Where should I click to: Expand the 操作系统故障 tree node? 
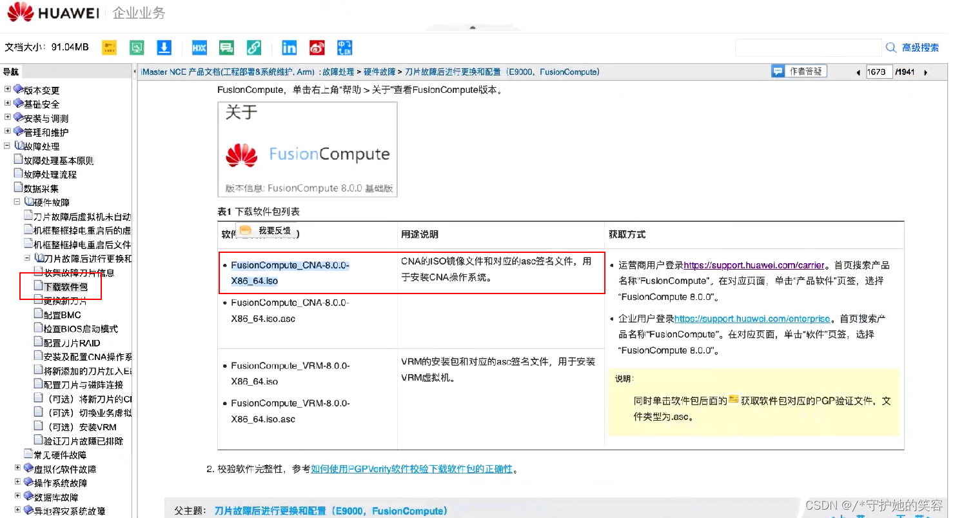tap(17, 483)
